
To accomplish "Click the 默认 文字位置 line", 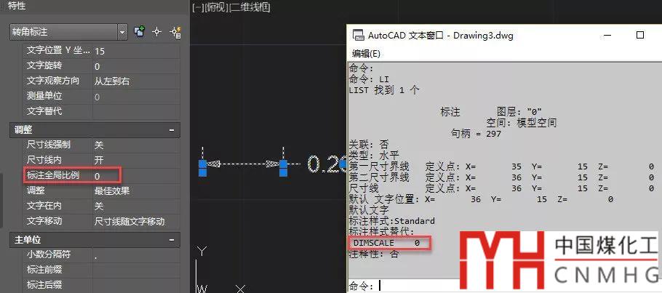I will [481, 199].
